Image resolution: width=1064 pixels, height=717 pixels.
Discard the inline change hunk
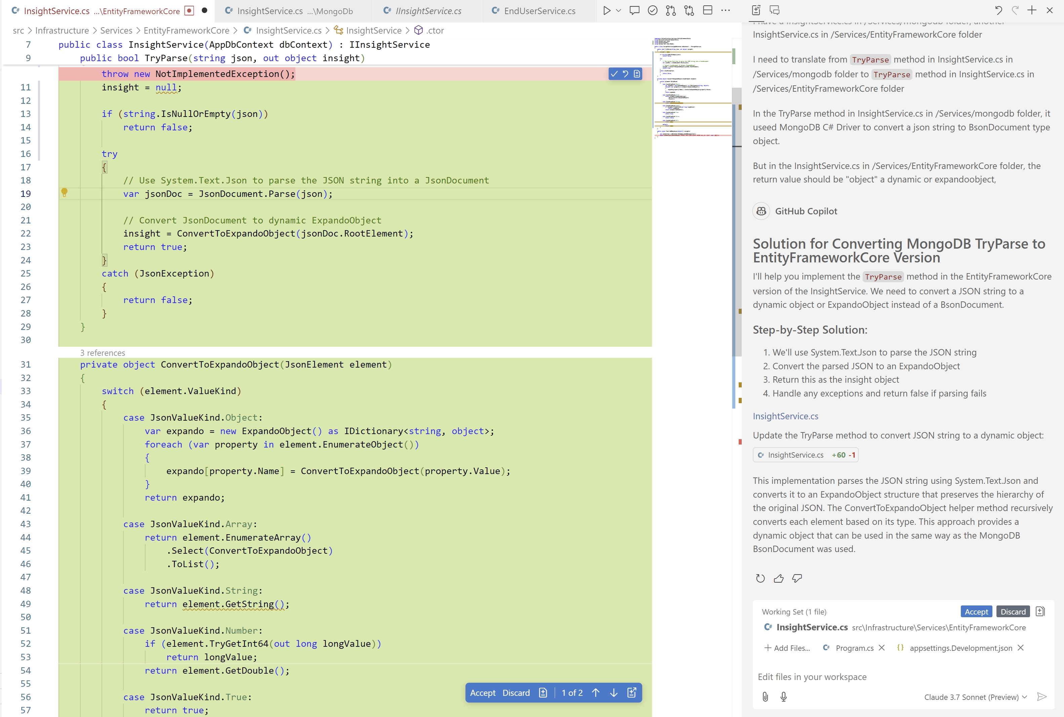click(x=625, y=74)
